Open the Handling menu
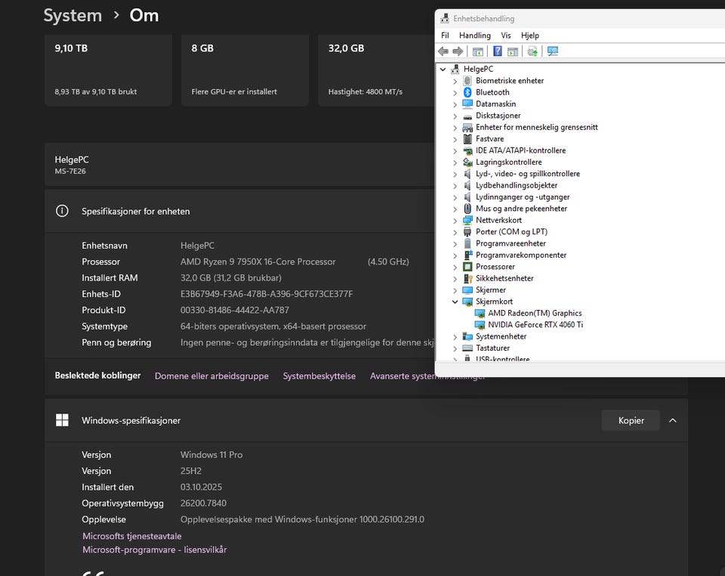 click(x=474, y=36)
